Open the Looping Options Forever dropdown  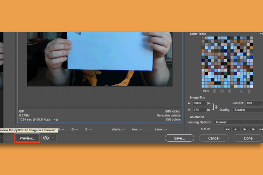[238, 122]
